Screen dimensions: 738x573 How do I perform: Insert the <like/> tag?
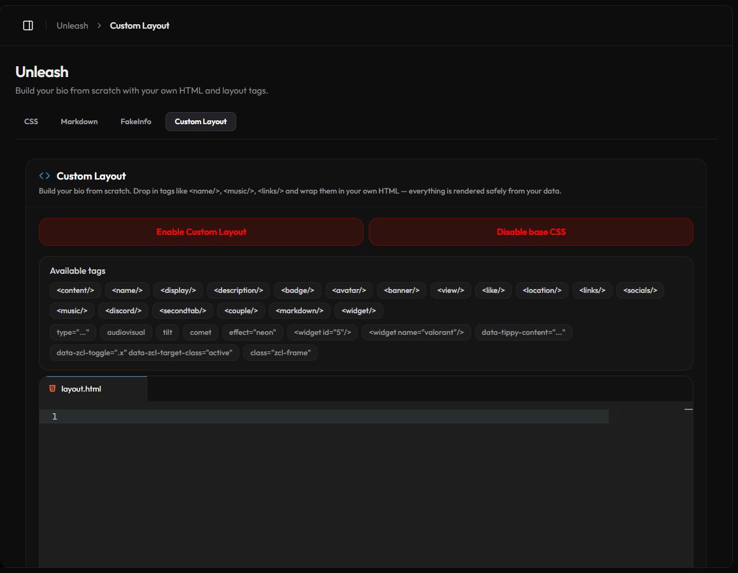click(x=493, y=290)
